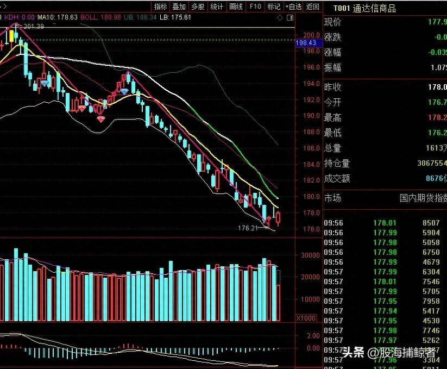Select the BOLL: 180.98 indicator label
The image size is (447, 369).
100,17
